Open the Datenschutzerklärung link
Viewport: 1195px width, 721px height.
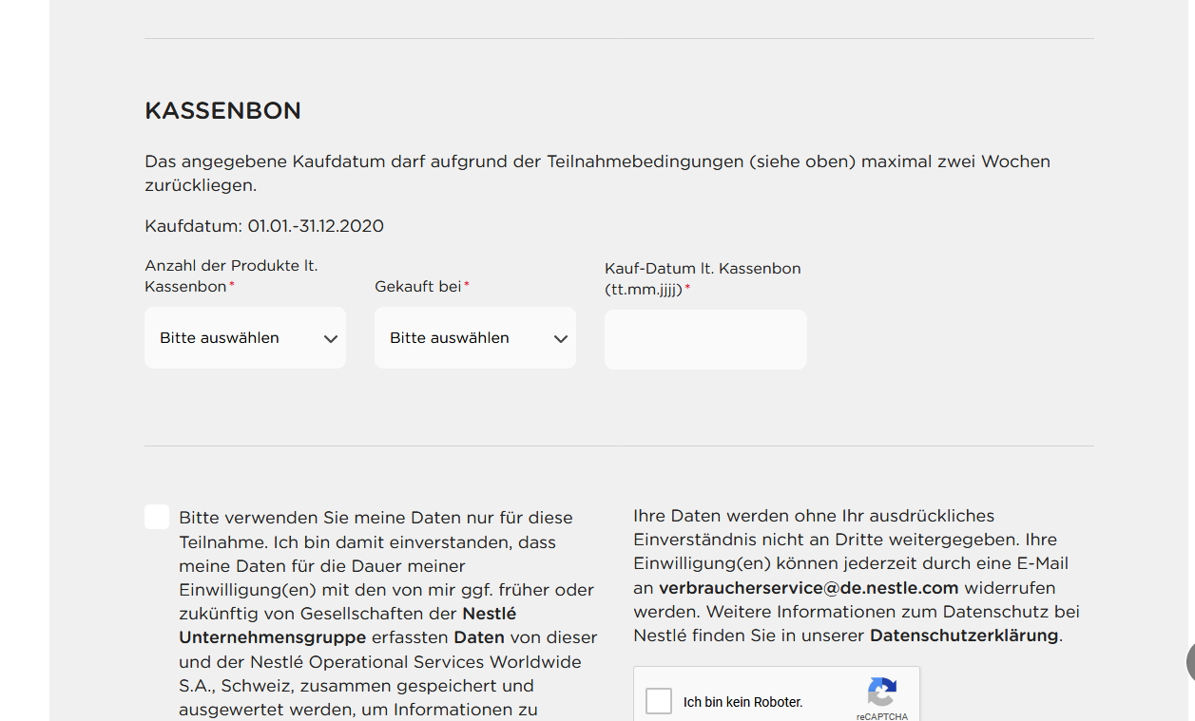click(x=963, y=636)
